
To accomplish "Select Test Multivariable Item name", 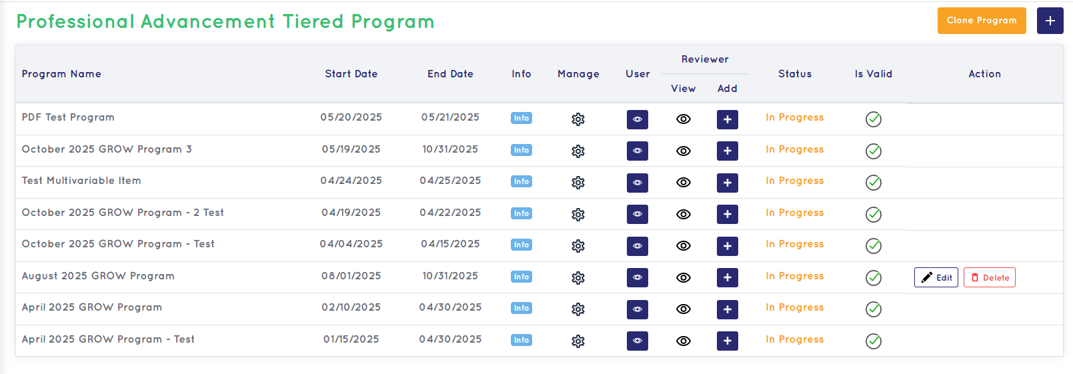I will pyautogui.click(x=81, y=181).
